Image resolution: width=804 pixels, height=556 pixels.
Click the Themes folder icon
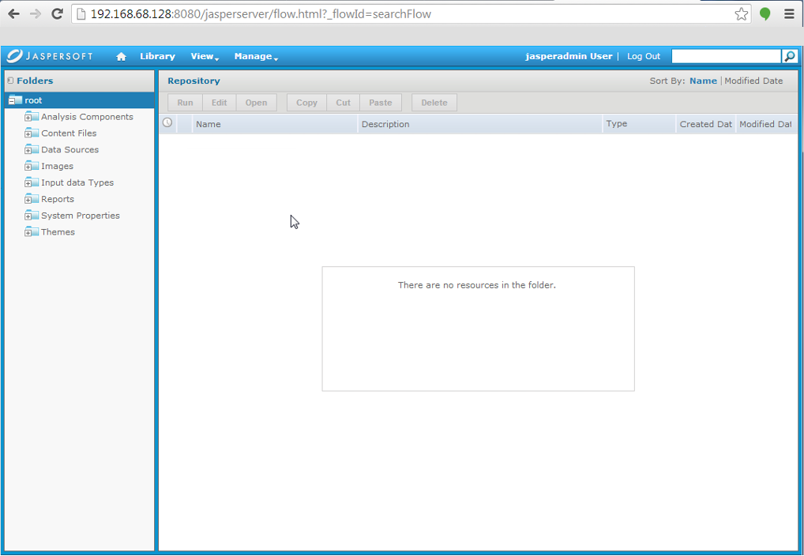[32, 232]
